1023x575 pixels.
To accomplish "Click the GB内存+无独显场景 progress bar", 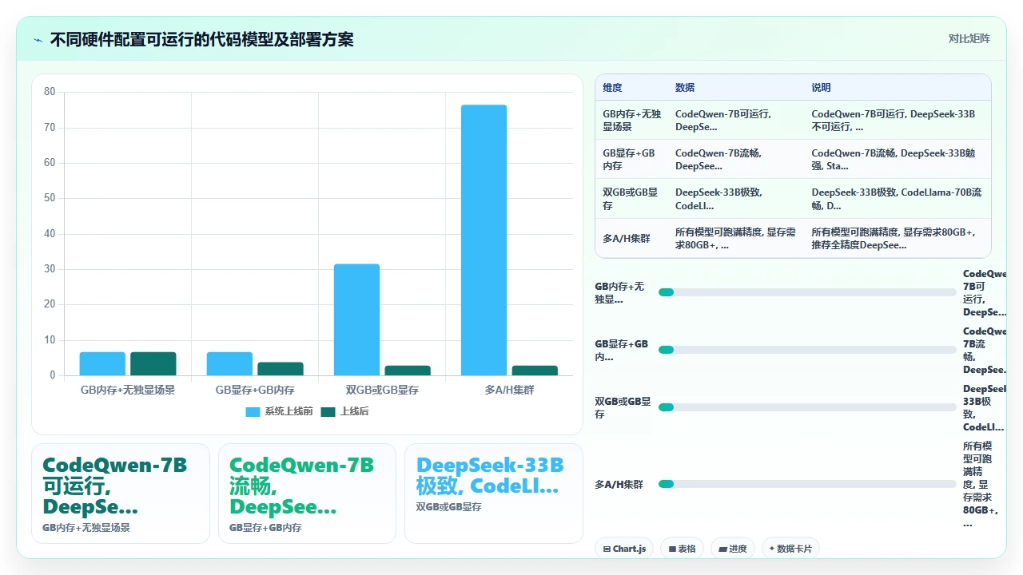I will pyautogui.click(x=807, y=292).
